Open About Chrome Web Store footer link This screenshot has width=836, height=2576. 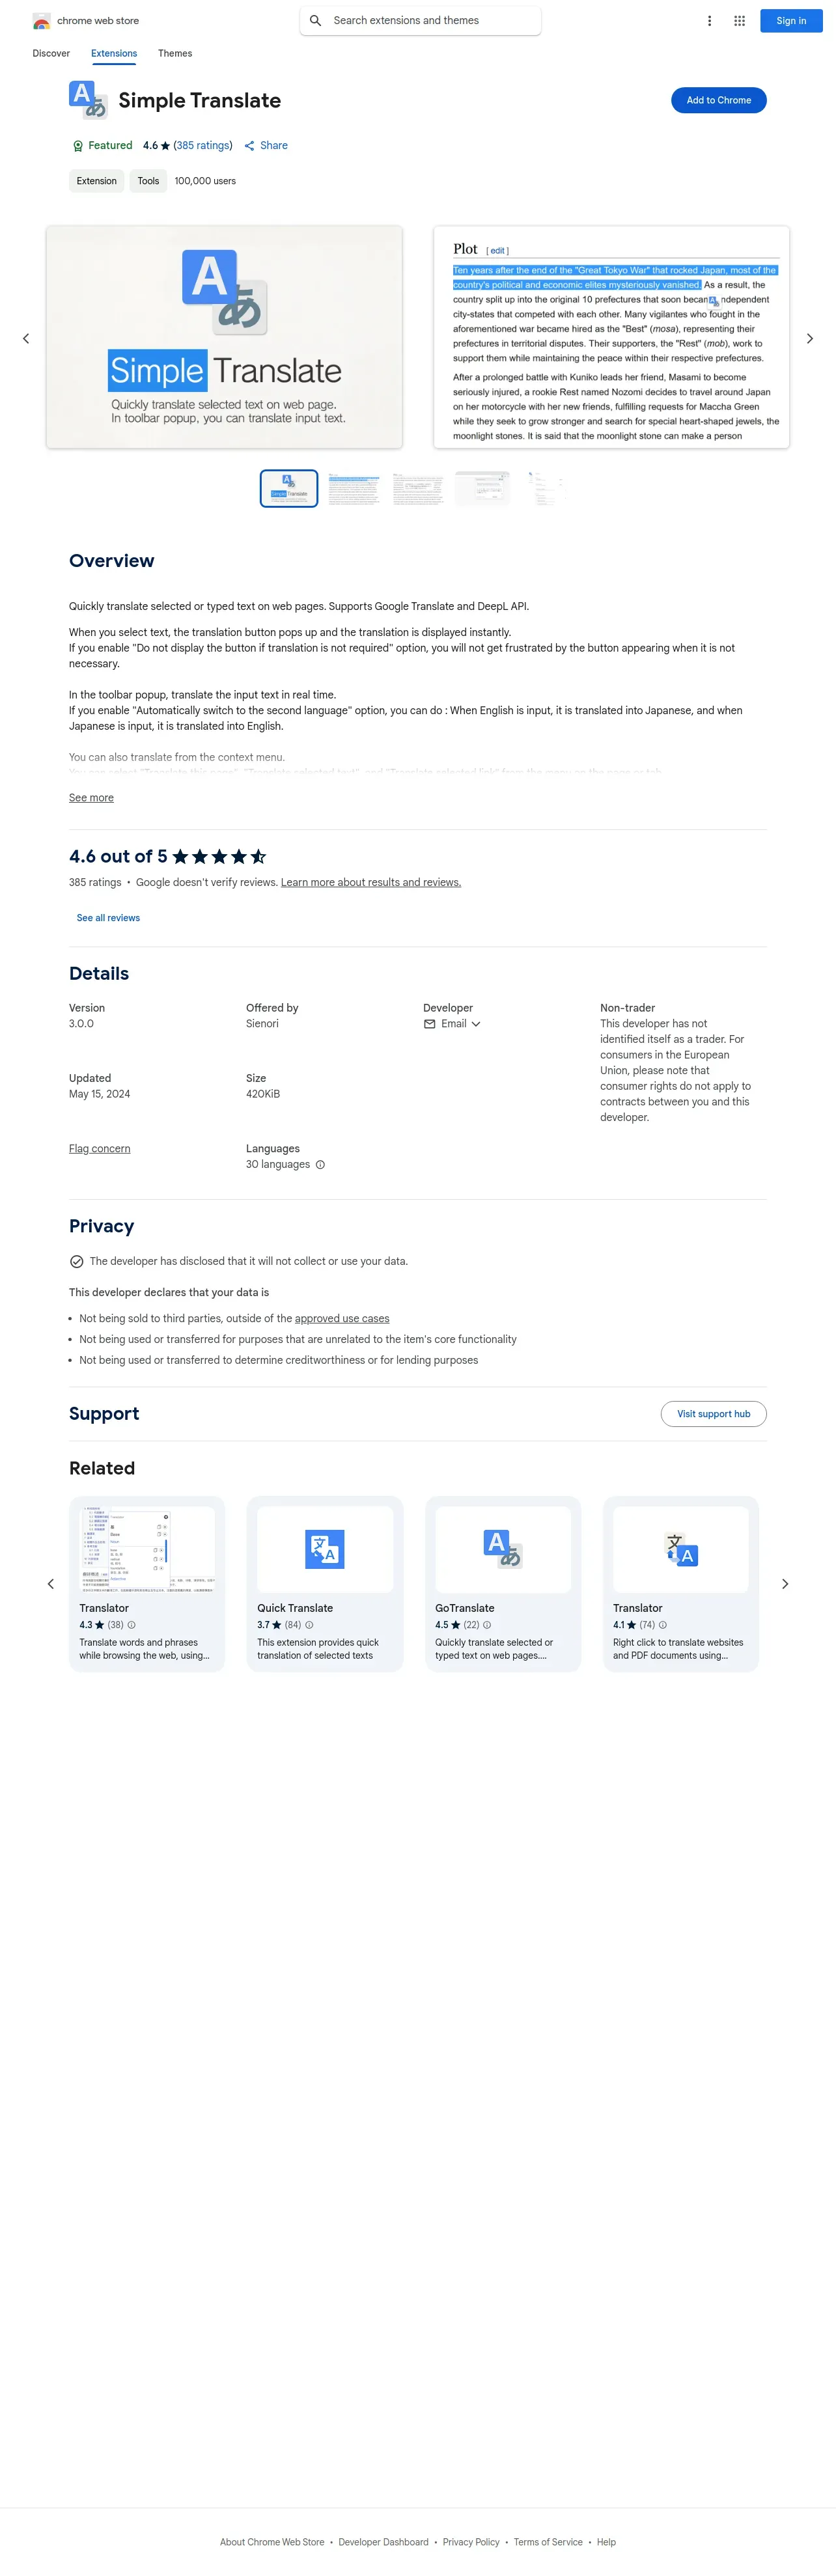(272, 2542)
